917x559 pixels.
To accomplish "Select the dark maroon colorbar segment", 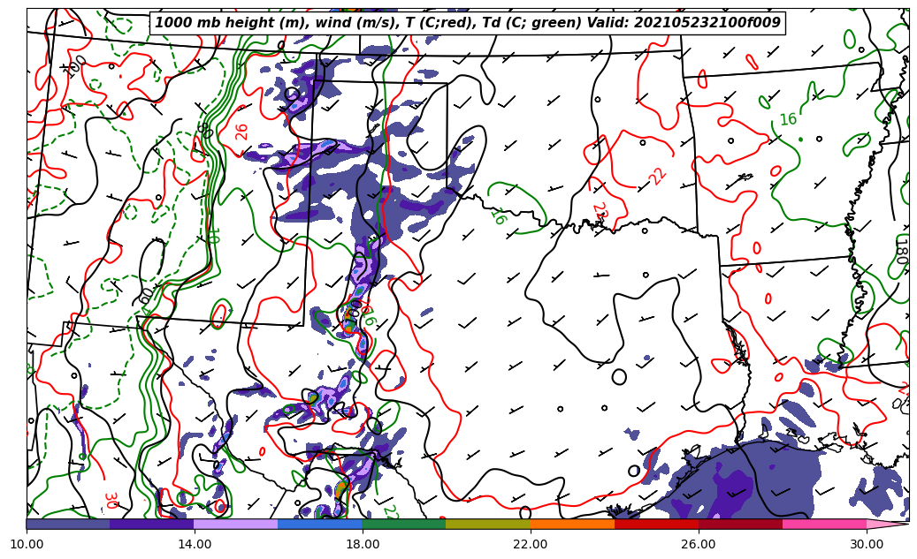I will (740, 524).
